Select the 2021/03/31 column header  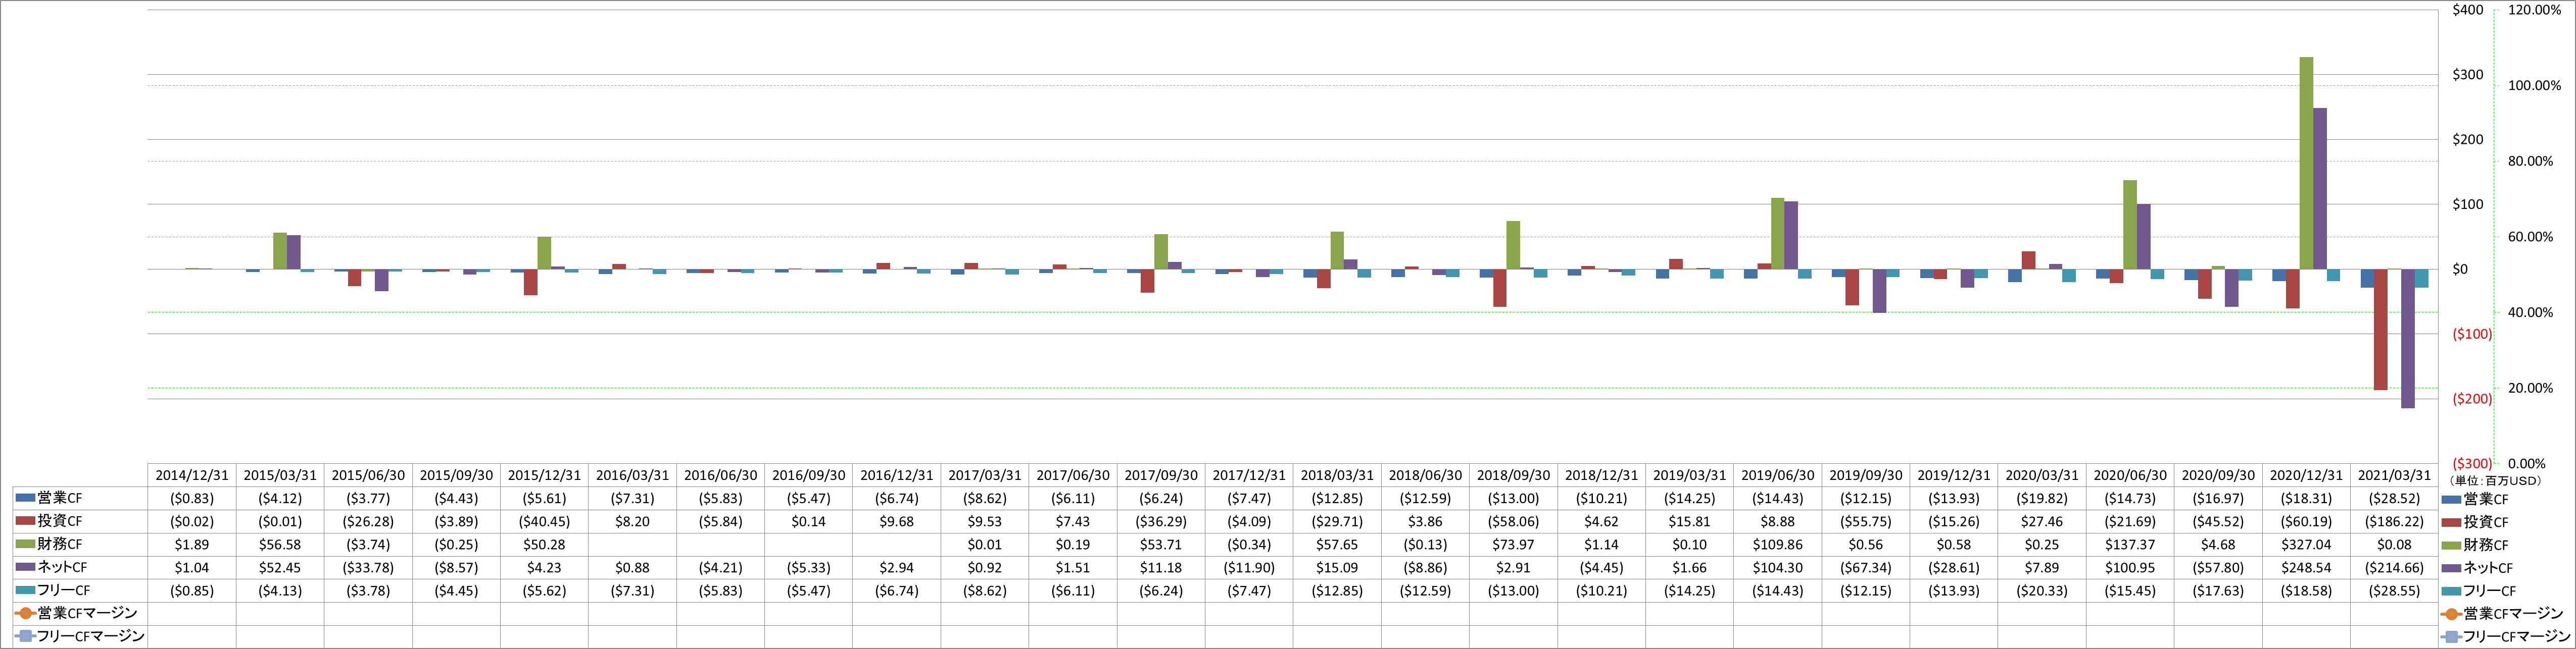[x=2394, y=475]
